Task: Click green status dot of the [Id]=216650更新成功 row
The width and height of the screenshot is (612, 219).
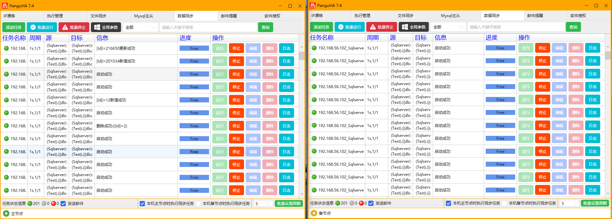Action: pyautogui.click(x=6, y=48)
